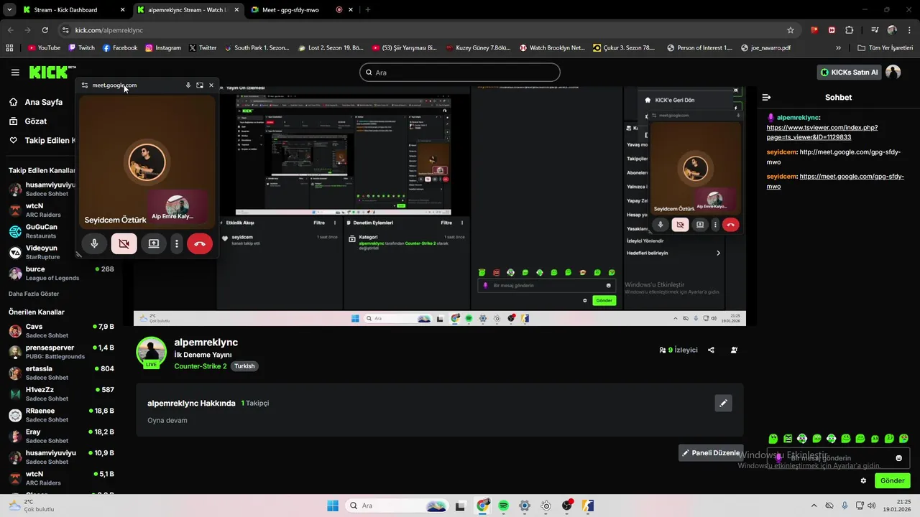Open Eray recommended channel
Viewport: 920px width, 517px height.
click(x=61, y=436)
